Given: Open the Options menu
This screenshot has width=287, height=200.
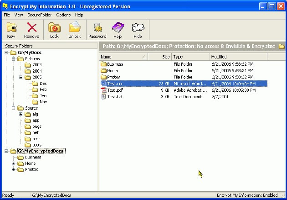Looking at the screenshot, I should [x=63, y=15].
